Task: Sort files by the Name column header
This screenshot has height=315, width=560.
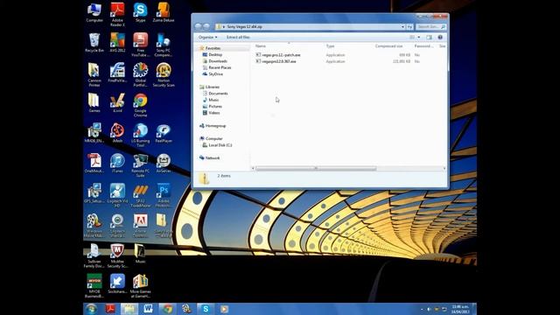Action: [261, 46]
